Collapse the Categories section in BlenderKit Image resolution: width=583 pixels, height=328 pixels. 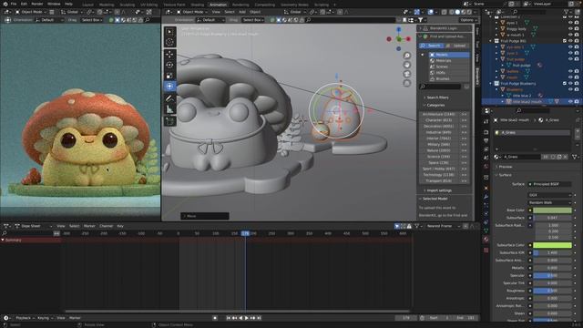(435, 106)
